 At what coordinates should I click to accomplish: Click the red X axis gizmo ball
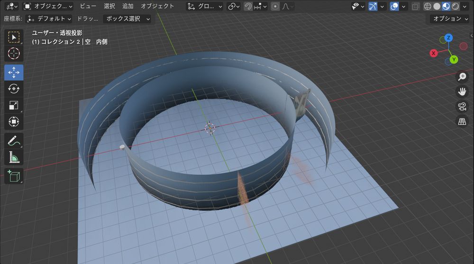(434, 53)
